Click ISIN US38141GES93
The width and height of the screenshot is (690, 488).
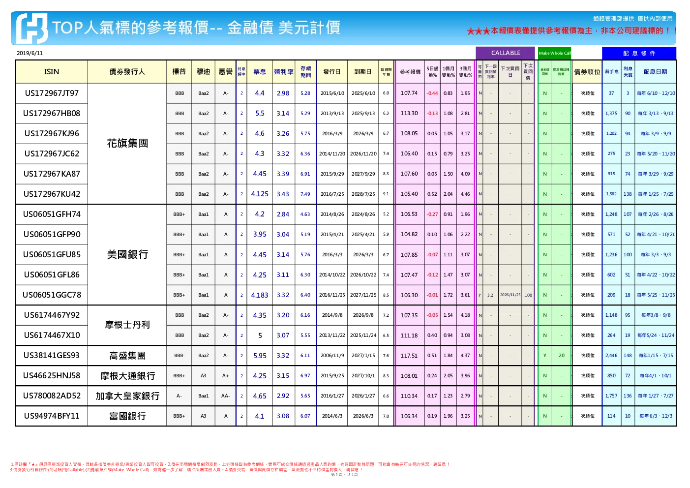coord(52,355)
